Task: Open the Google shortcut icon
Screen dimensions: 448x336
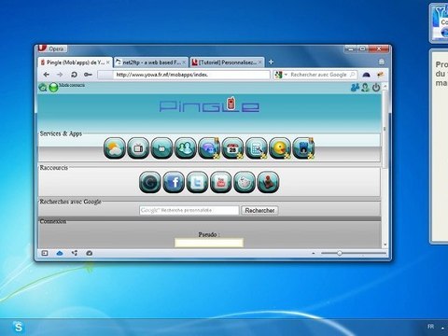Action: click(150, 182)
